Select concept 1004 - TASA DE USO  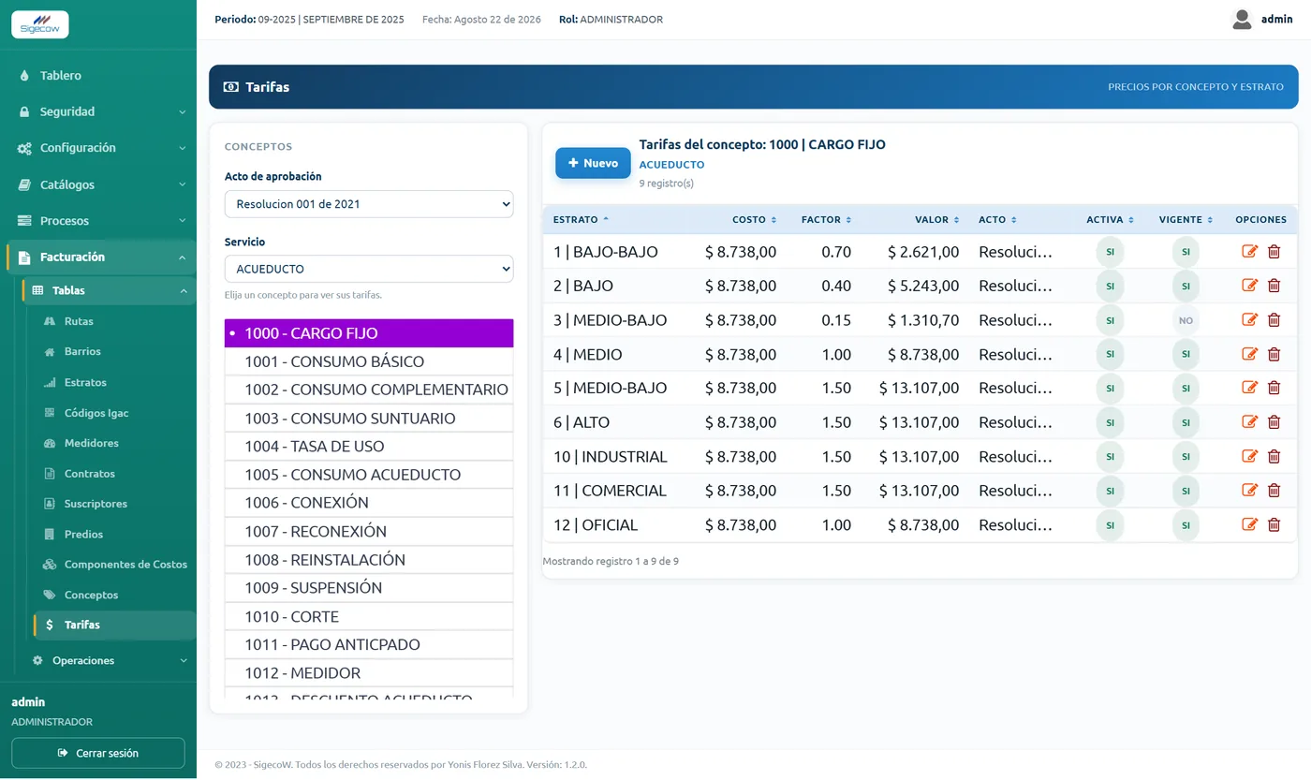click(369, 447)
